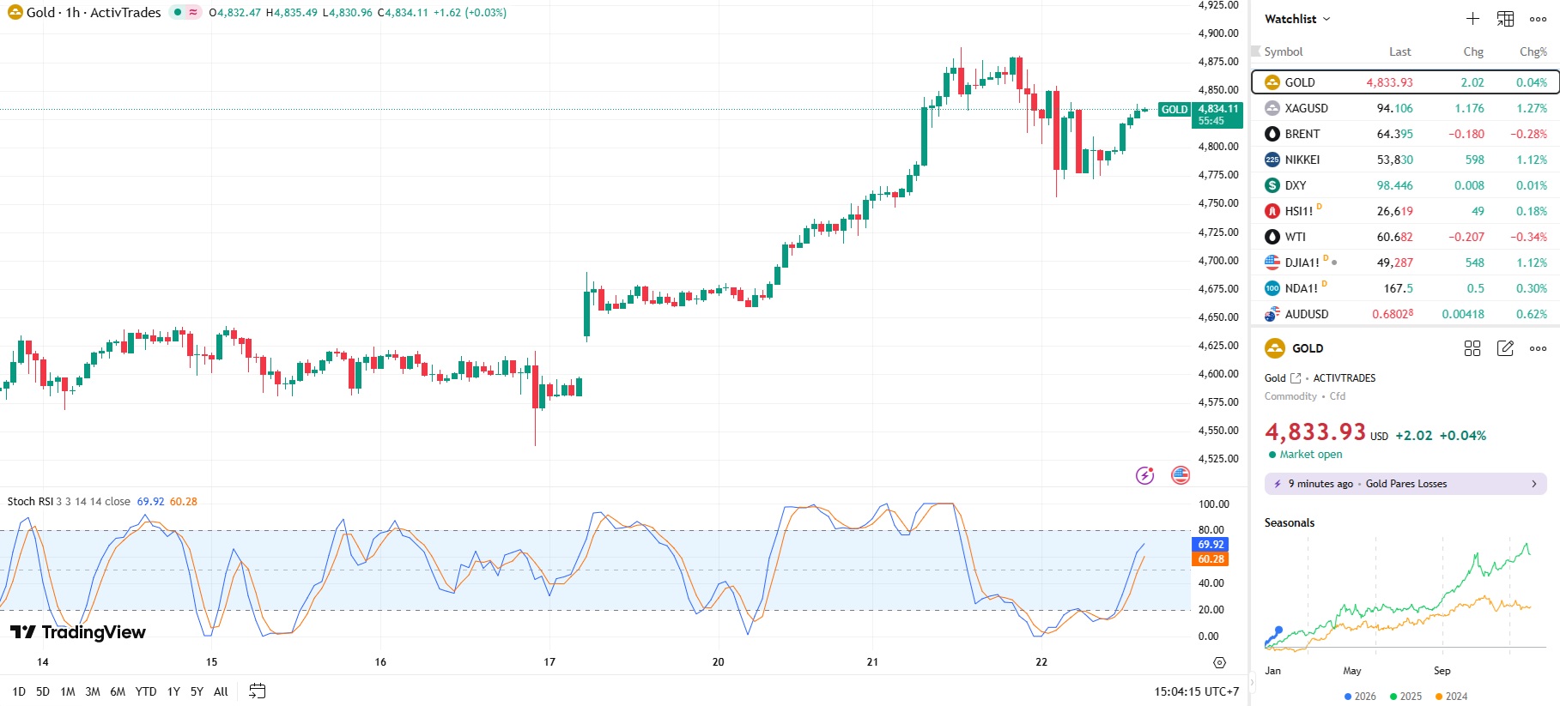Image resolution: width=1560 pixels, height=706 pixels.
Task: Open the grid layout icon in GOLD details
Action: pos(1472,348)
